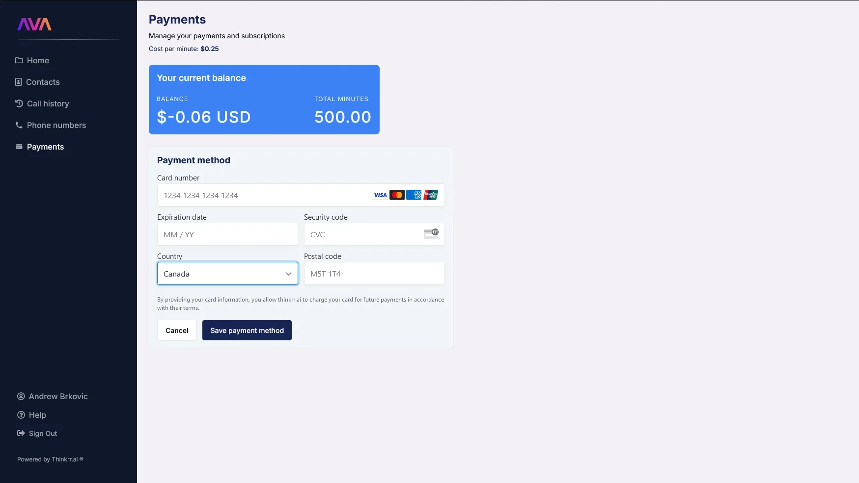Click the Visa card brand icon
The image size is (859, 483).
[x=380, y=195]
